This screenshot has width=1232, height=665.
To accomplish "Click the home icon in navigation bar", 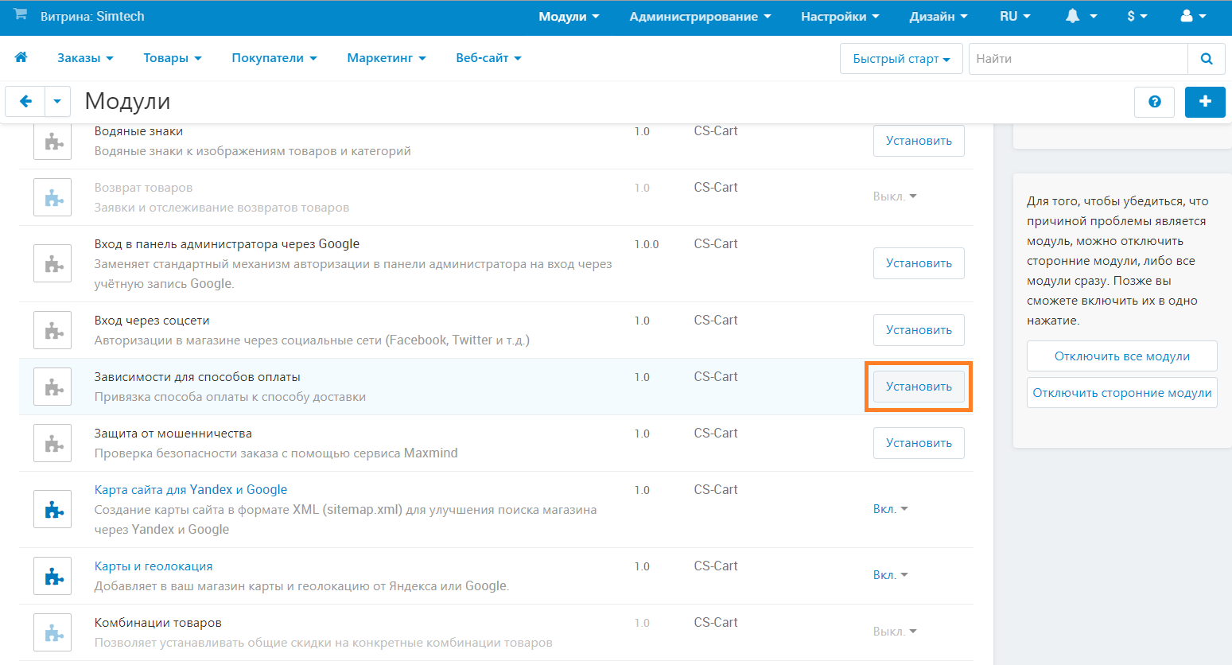I will tap(21, 57).
